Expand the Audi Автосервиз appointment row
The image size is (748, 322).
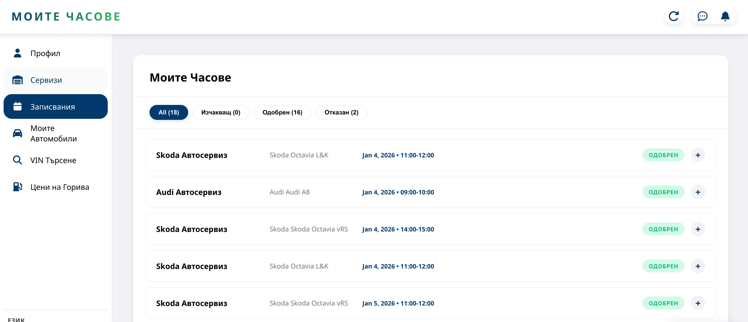point(698,192)
